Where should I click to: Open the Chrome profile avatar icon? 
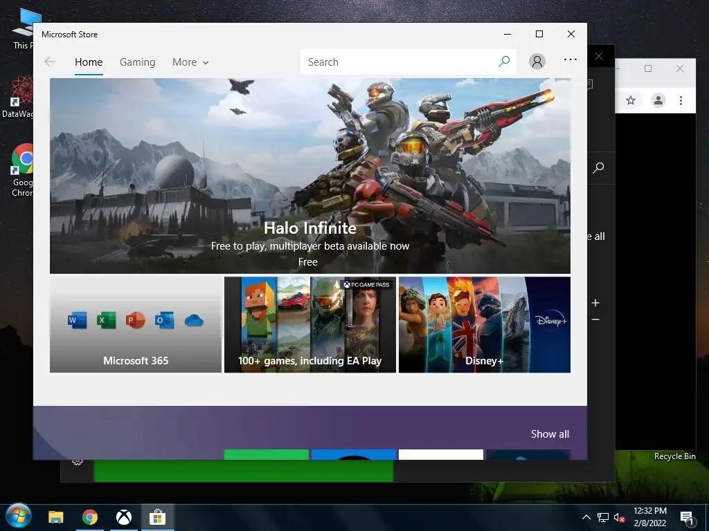point(658,100)
